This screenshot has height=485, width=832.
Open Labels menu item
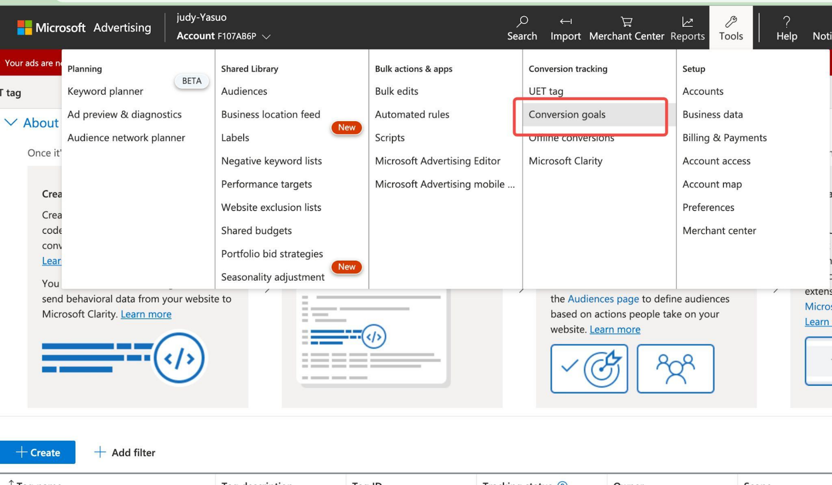235,138
